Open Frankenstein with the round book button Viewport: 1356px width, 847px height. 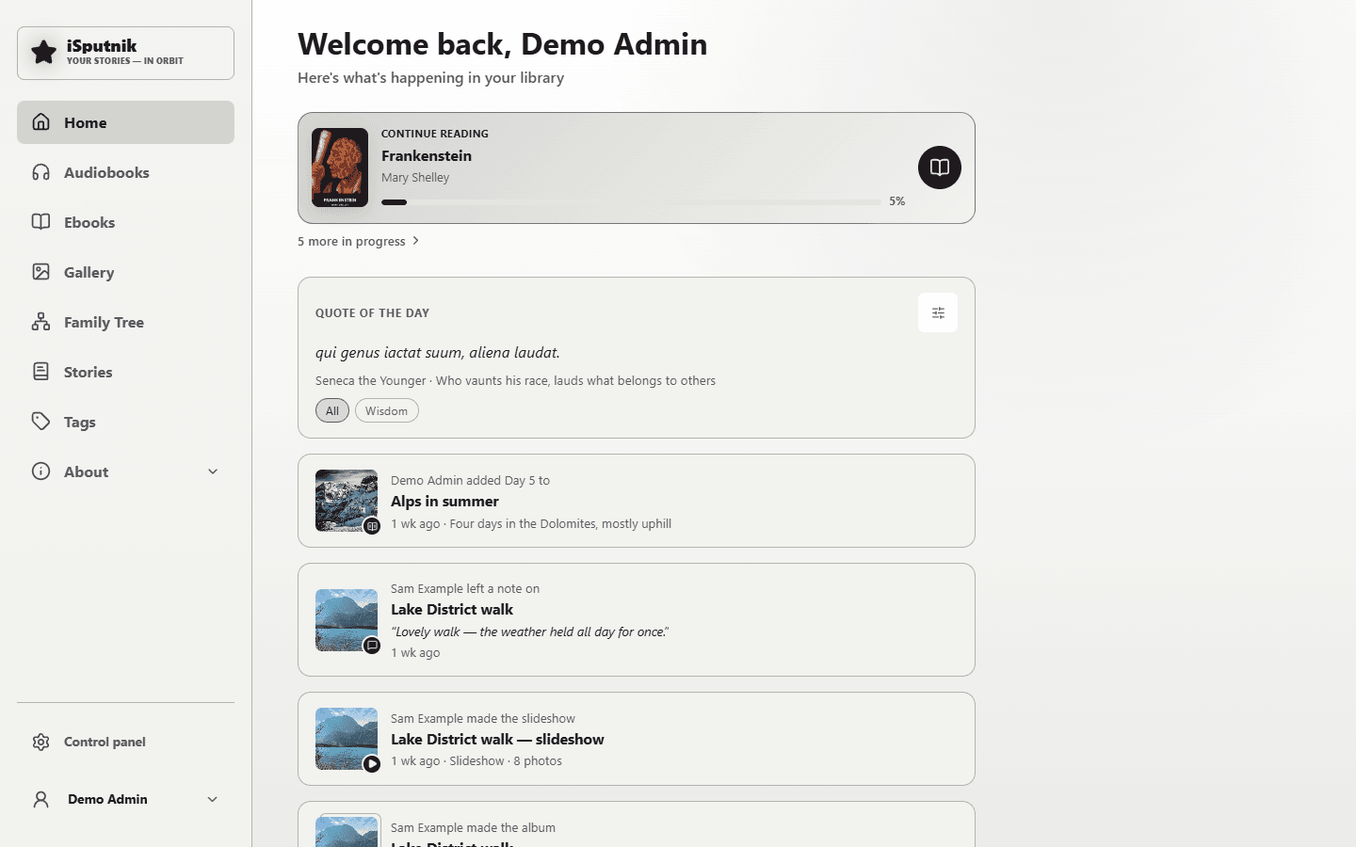pyautogui.click(x=940, y=168)
